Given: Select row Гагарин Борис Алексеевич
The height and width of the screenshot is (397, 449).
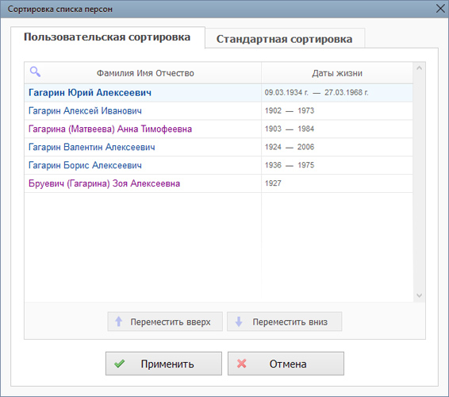Looking at the screenshot, I should [218, 165].
